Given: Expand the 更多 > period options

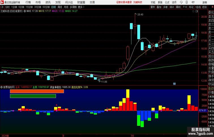Looking at the screenshot, I should tap(81, 7).
